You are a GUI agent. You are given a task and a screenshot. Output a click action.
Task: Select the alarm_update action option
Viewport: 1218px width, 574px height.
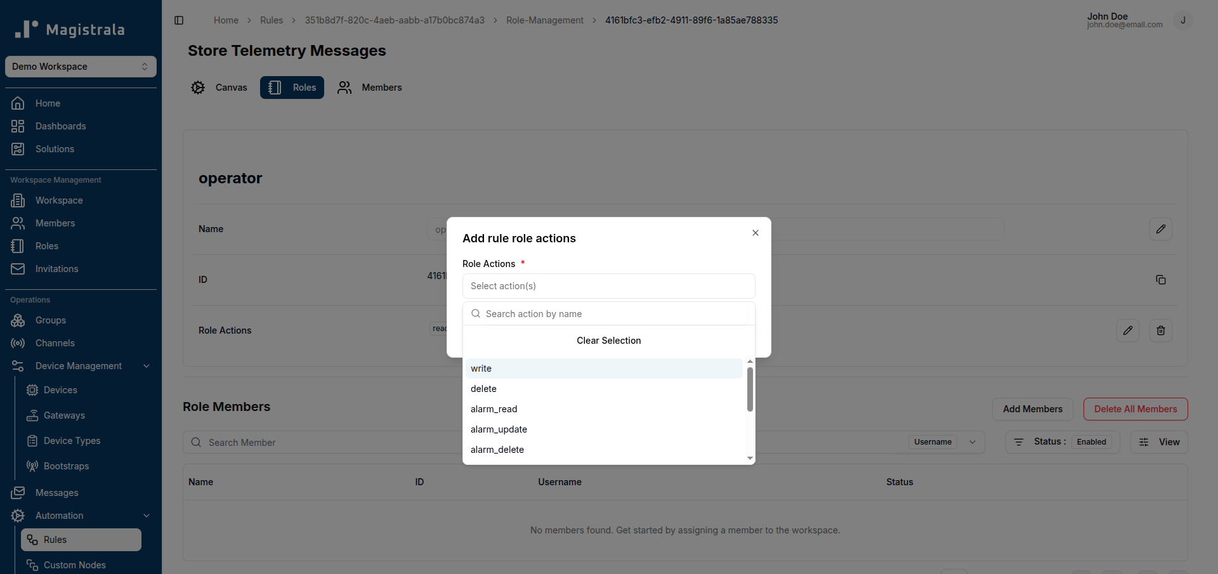point(604,429)
